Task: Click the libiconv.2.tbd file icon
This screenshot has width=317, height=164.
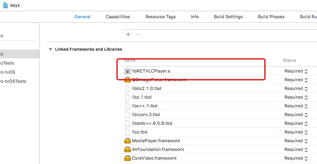Action: (x=128, y=114)
